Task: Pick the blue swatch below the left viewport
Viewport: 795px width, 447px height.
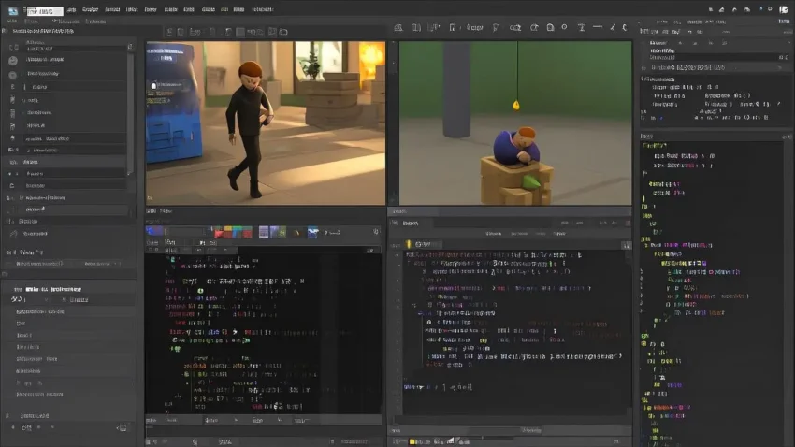Action: click(154, 232)
